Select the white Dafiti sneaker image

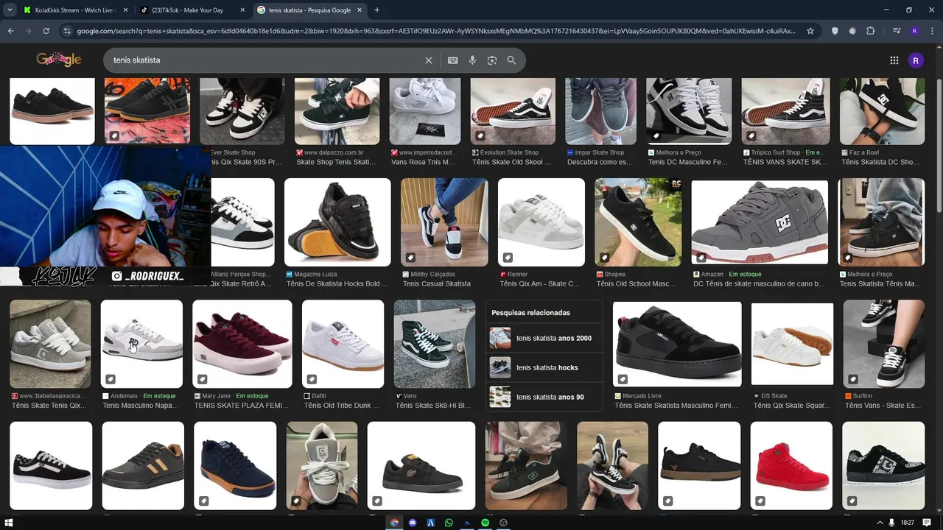343,344
